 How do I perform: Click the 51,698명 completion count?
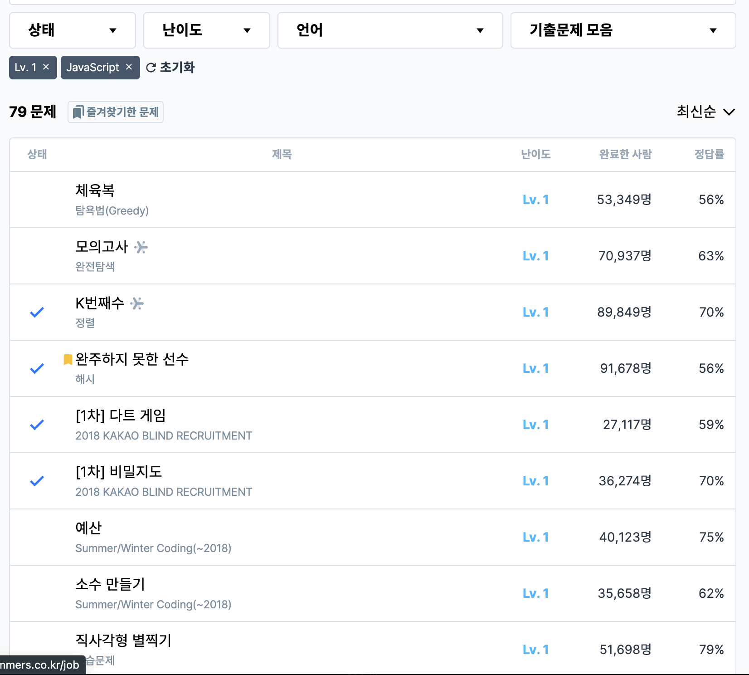pos(626,650)
